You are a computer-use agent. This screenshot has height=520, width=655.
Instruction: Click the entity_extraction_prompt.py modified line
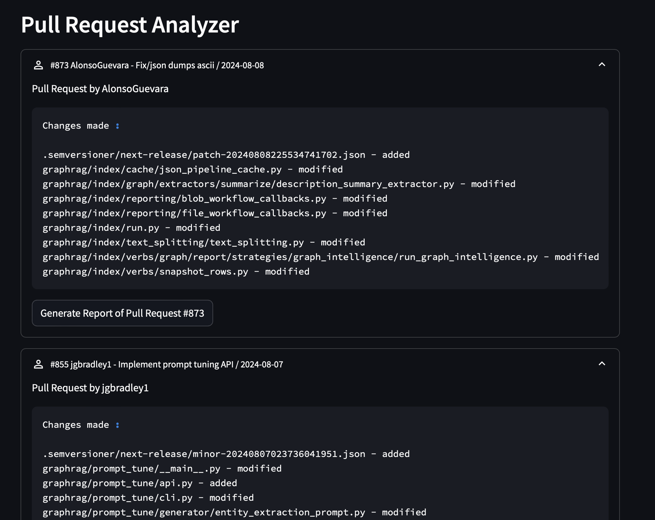click(x=234, y=512)
